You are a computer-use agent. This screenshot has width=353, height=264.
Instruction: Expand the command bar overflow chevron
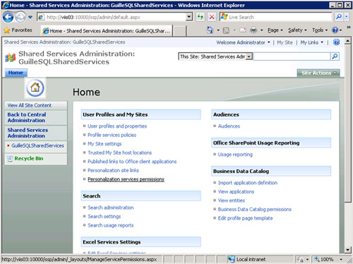(x=349, y=28)
